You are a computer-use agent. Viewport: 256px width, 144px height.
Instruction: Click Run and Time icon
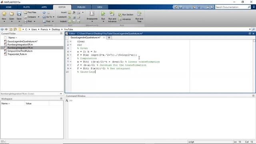click(139, 14)
